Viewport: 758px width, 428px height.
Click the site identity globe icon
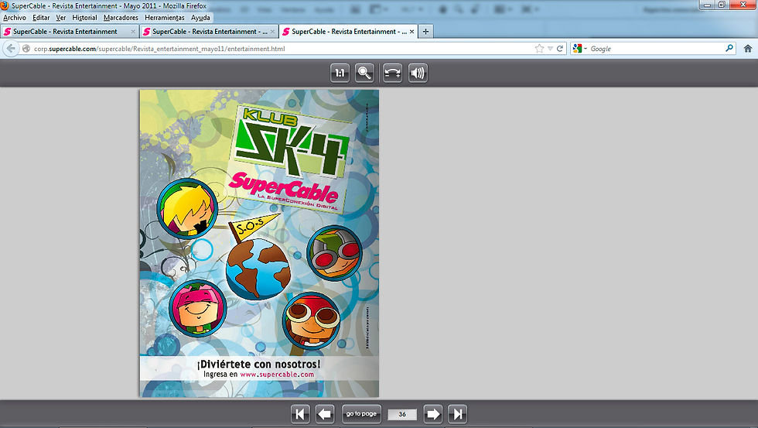pos(26,48)
